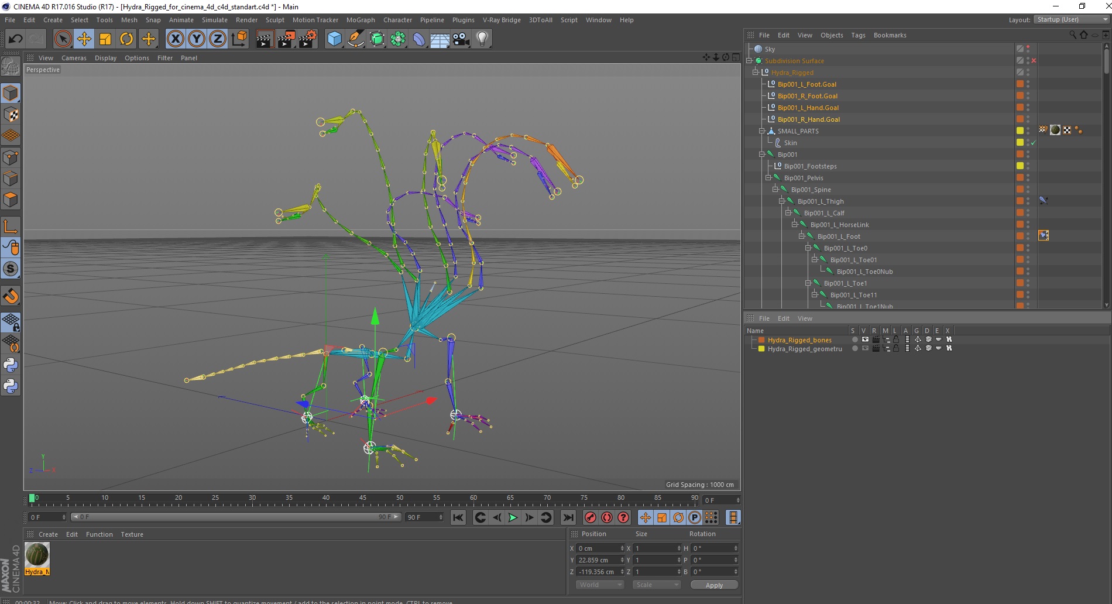
Task: Open the Scale mode dropdown
Action: tap(656, 585)
